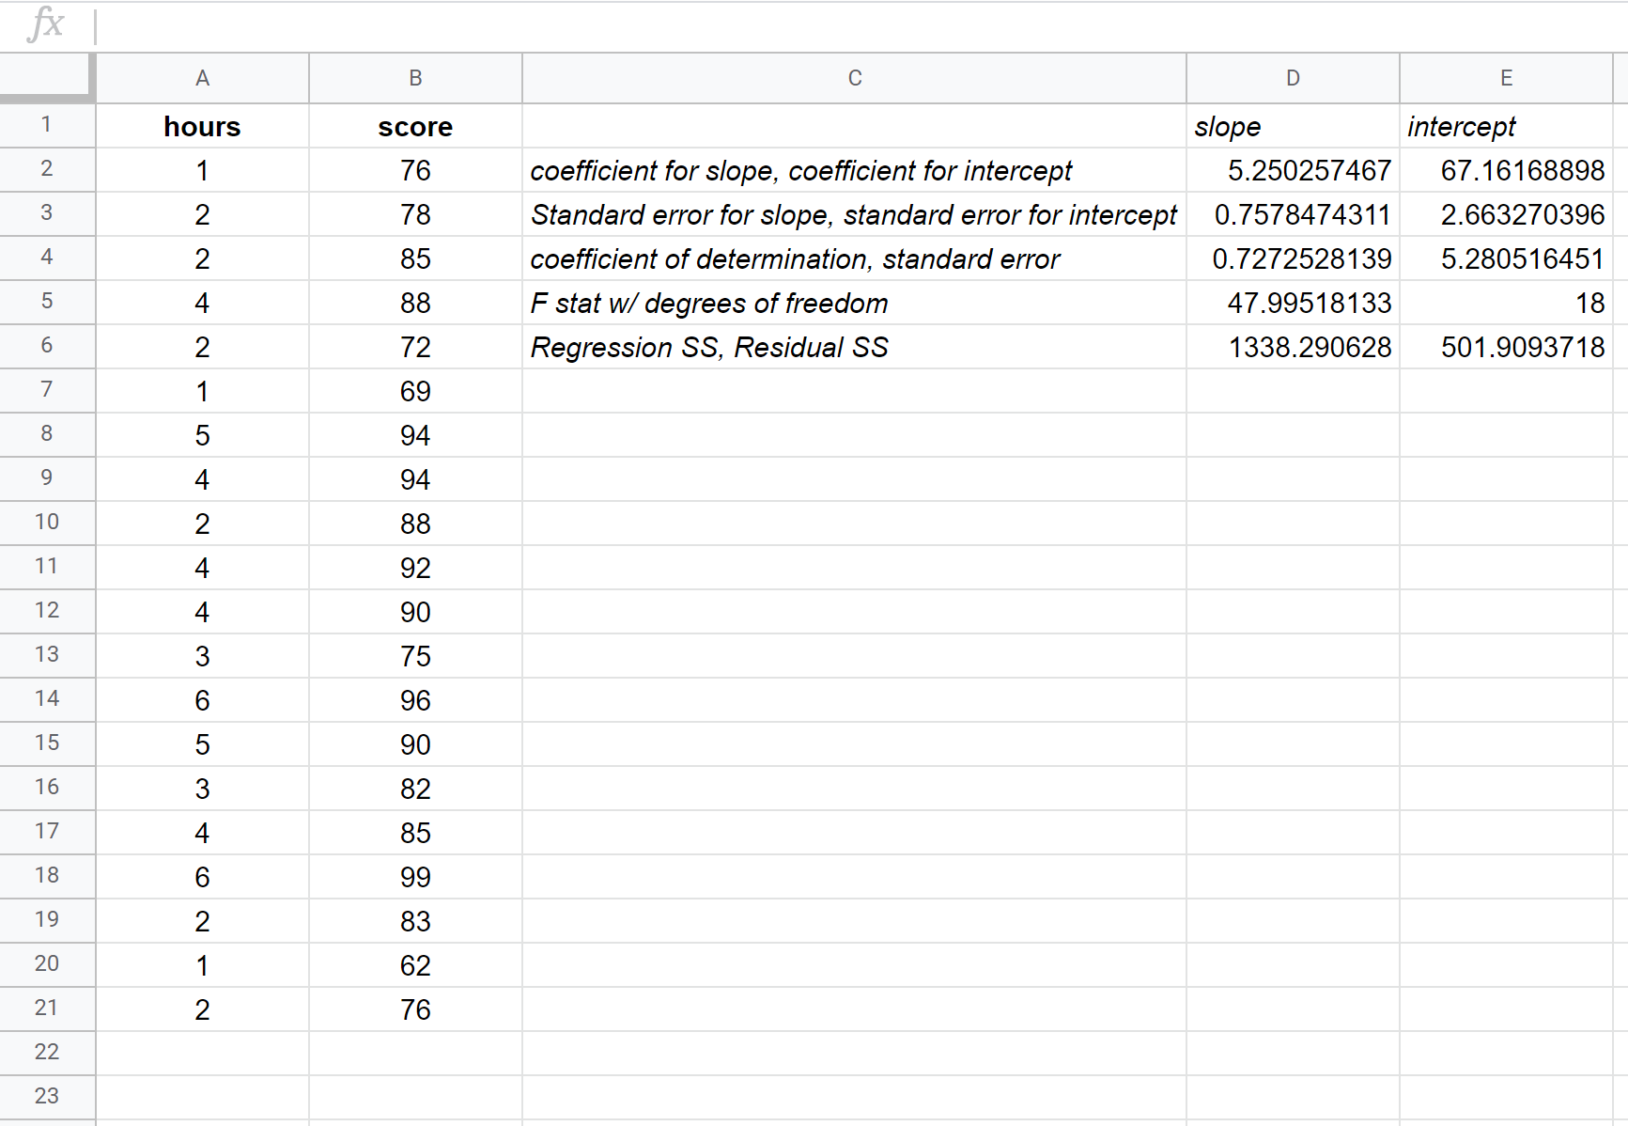The width and height of the screenshot is (1628, 1126).
Task: Select column E header
Action: (x=1506, y=78)
